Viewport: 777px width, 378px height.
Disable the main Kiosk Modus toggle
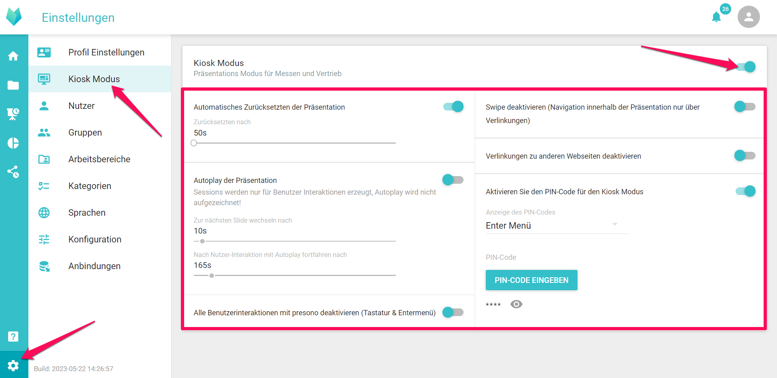745,67
